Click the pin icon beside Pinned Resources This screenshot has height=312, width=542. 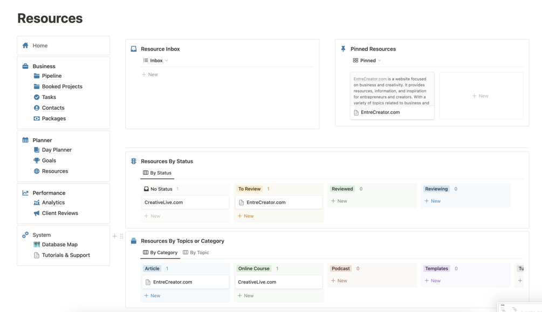click(x=343, y=49)
